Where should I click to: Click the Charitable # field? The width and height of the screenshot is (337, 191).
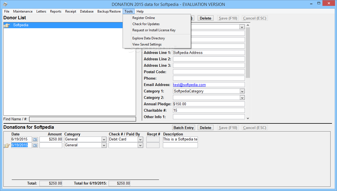209,110
